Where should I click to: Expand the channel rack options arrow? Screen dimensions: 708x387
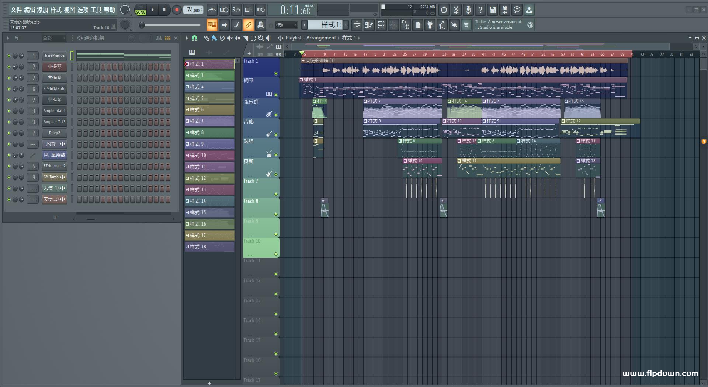click(8, 38)
